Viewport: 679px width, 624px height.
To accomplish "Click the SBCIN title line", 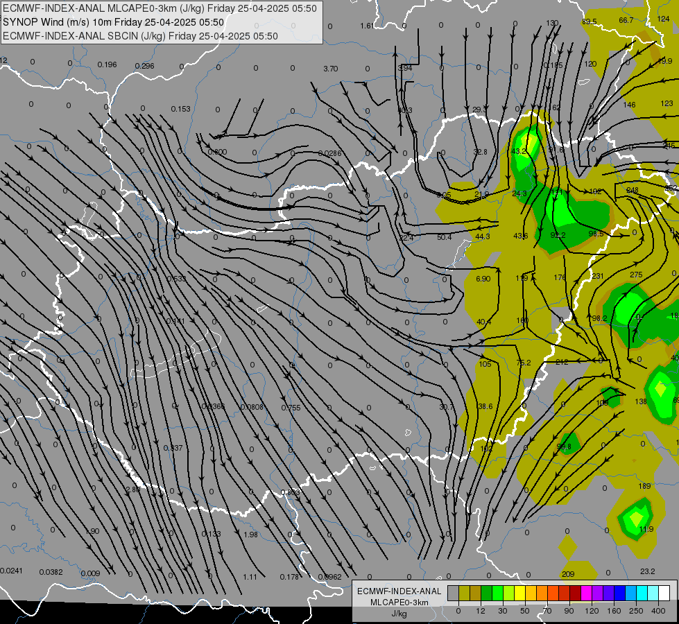I will (x=140, y=36).
